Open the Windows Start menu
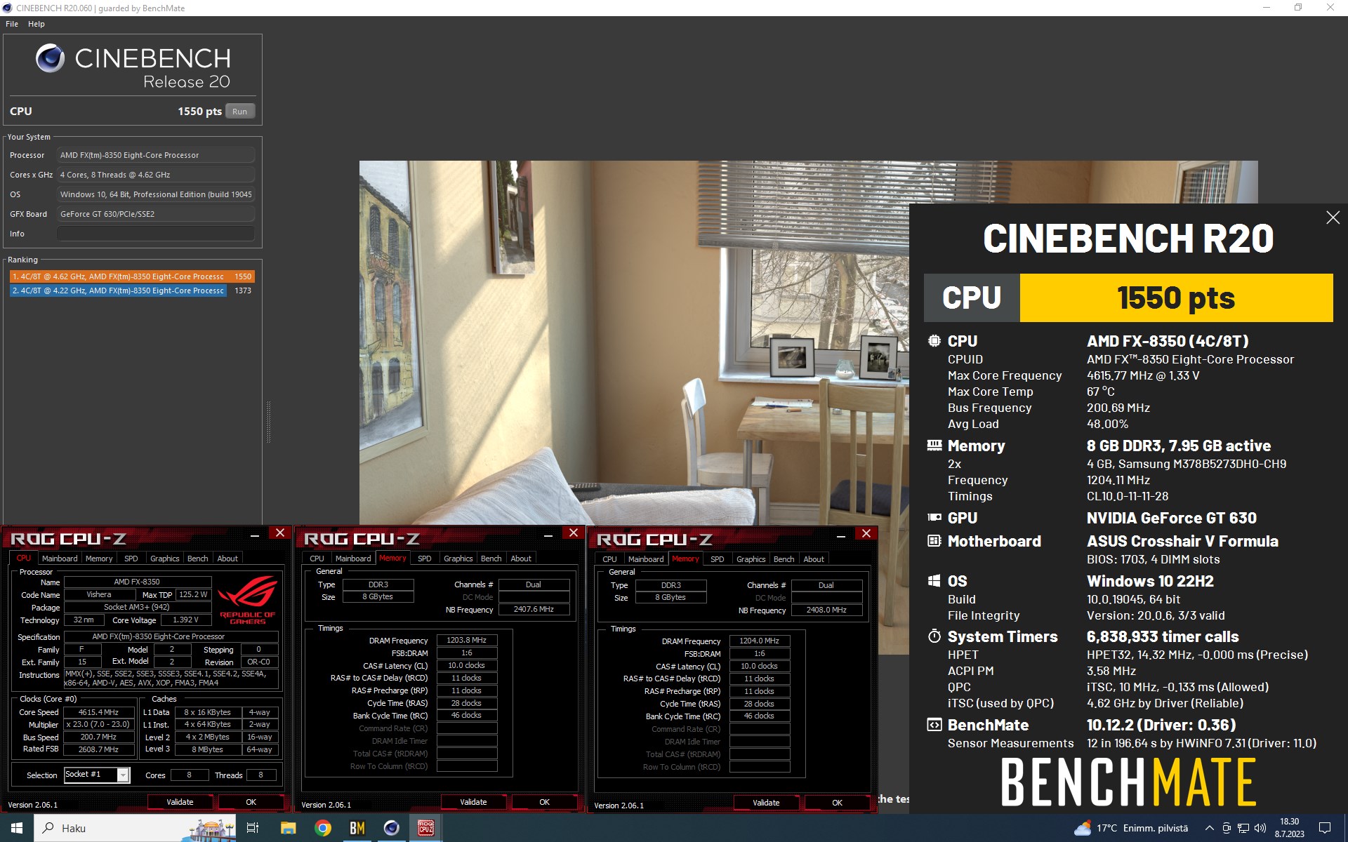 tap(17, 828)
